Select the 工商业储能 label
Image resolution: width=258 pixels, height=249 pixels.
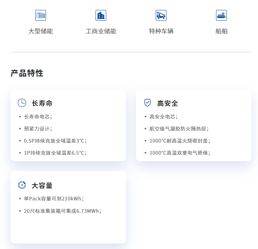101,31
